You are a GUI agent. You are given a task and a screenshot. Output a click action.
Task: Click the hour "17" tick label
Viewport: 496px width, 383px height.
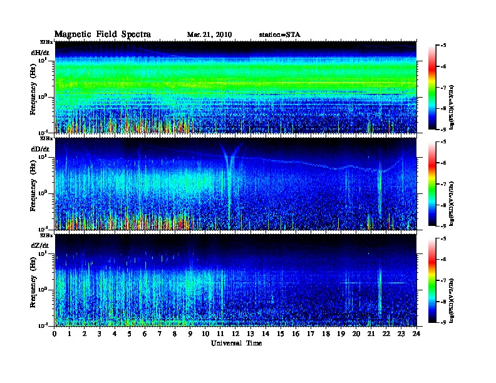coord(311,334)
